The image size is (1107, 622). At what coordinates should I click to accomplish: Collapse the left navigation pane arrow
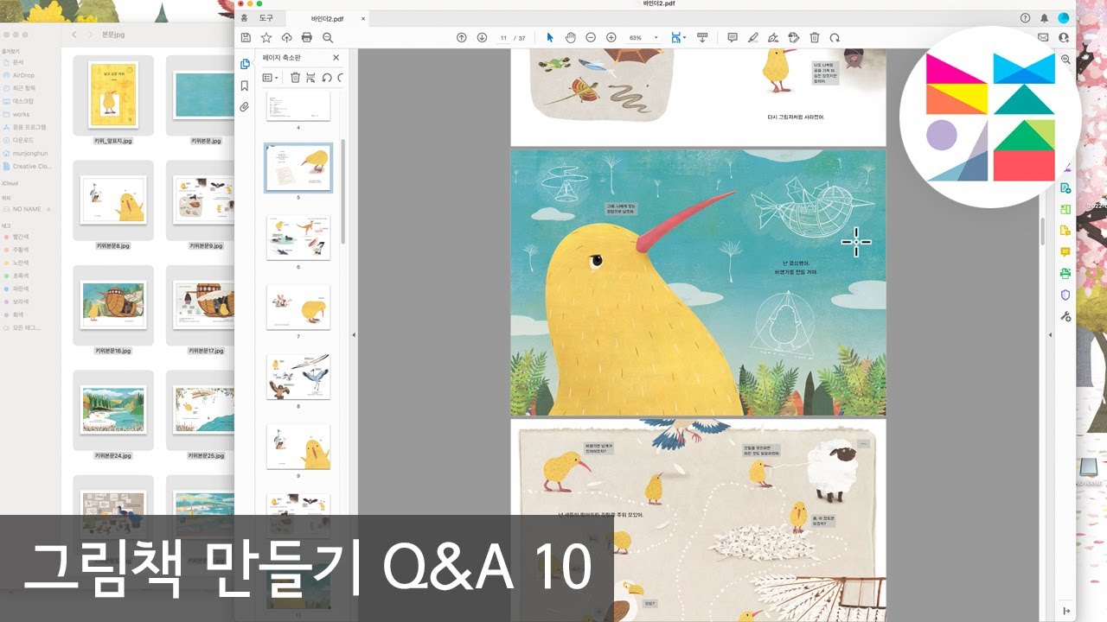(x=353, y=335)
